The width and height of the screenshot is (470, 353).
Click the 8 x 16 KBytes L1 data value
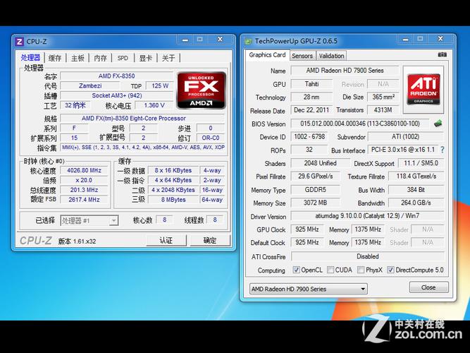pos(173,170)
